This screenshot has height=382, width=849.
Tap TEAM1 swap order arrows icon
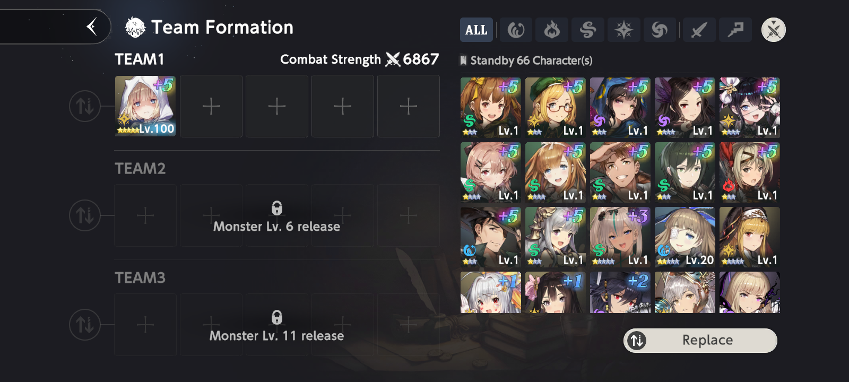(85, 106)
